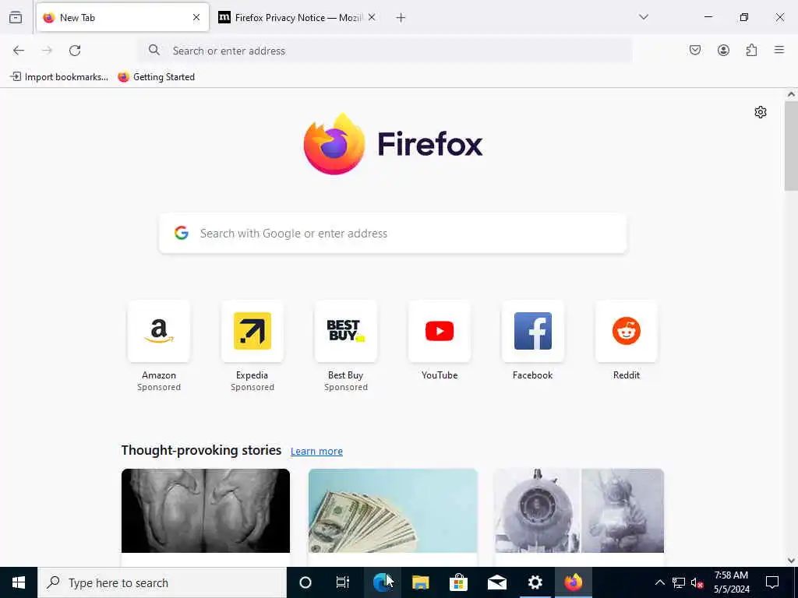Open the notification center icon
Viewport: 798px width, 598px height.
click(772, 582)
